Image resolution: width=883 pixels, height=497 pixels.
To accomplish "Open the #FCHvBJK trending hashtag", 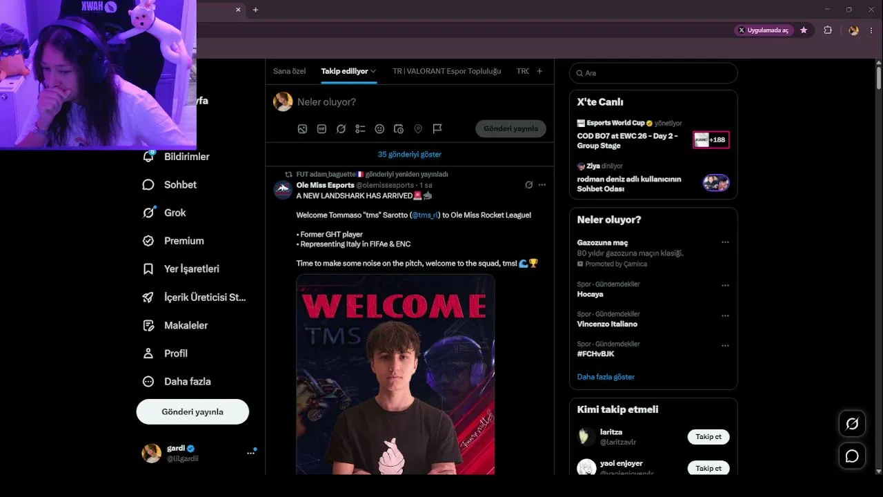I will click(x=595, y=353).
